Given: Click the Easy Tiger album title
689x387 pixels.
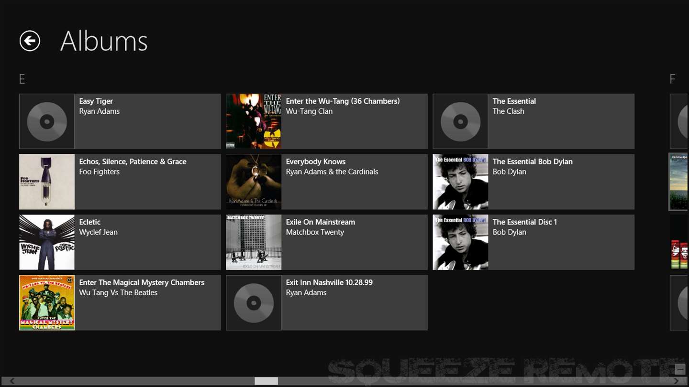Looking at the screenshot, I should coord(96,101).
